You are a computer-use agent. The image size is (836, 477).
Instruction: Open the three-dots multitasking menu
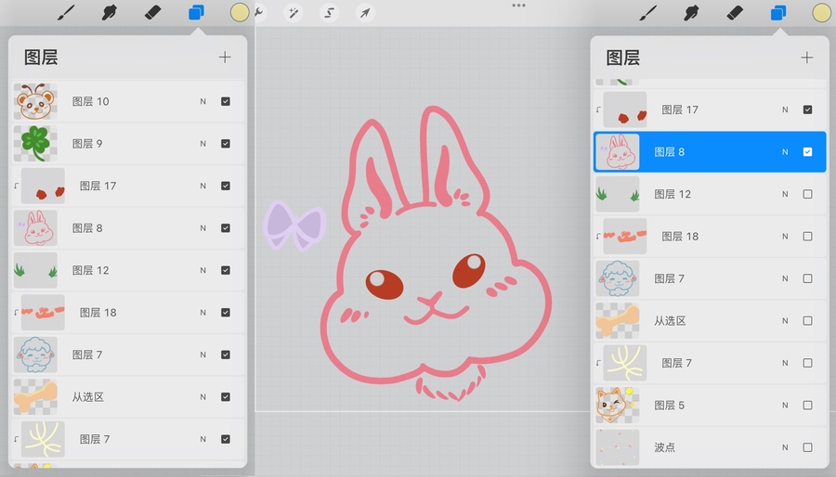tap(518, 6)
